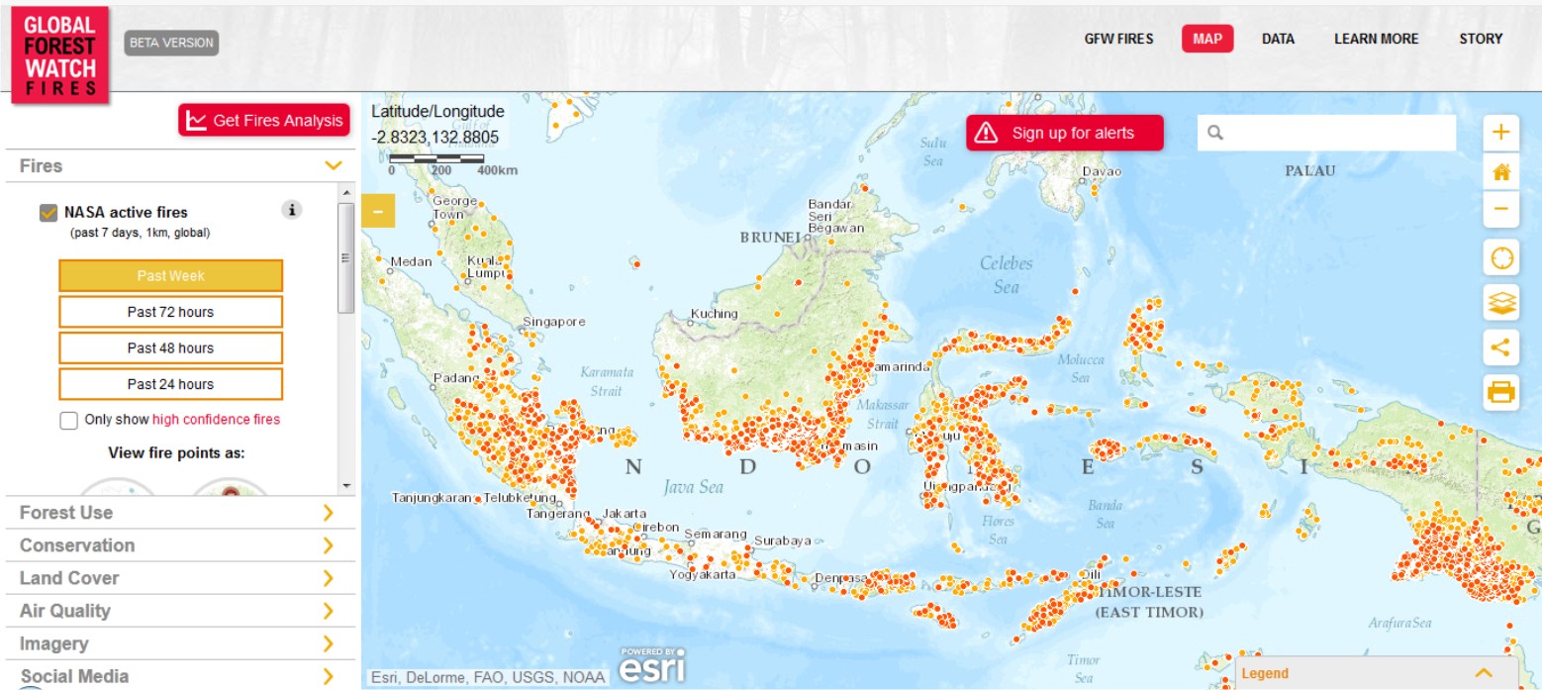This screenshot has height=690, width=1542.
Task: Open the basemap layers icon
Action: coord(1500,303)
